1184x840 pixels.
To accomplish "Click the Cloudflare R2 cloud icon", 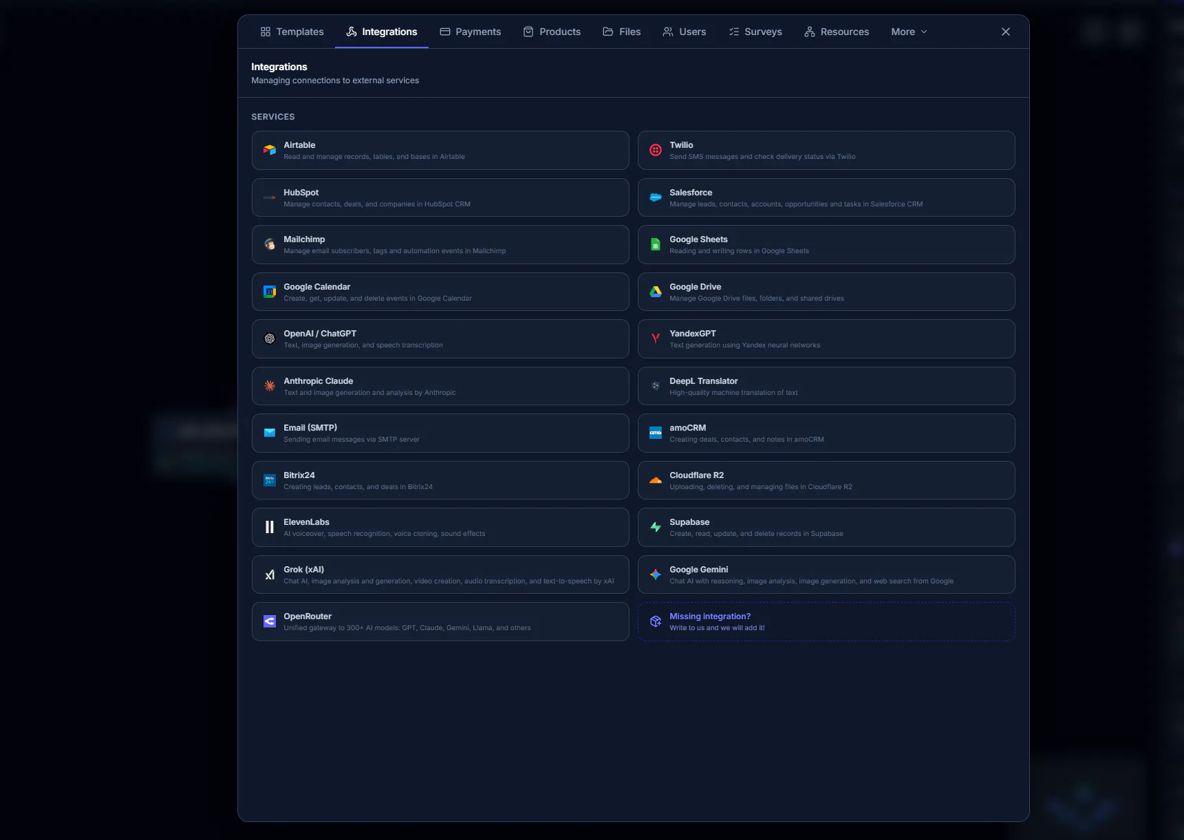I will [x=656, y=480].
